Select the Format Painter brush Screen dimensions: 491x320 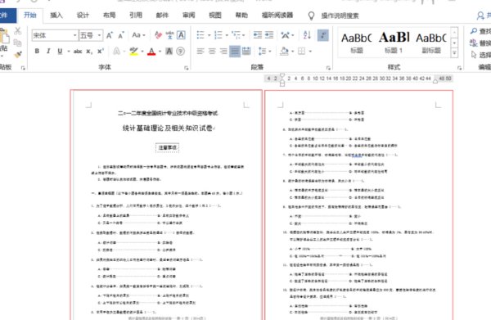[x=17, y=55]
